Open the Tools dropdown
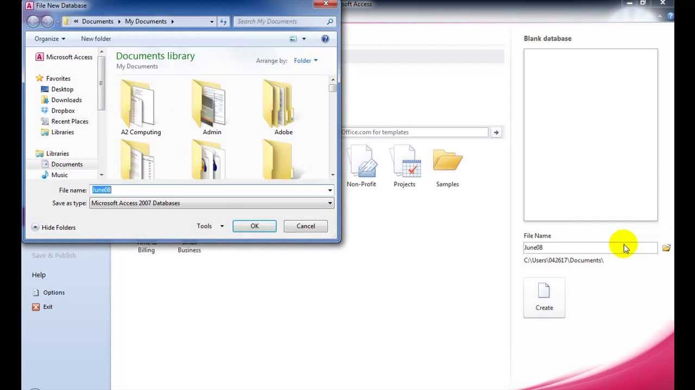The height and width of the screenshot is (390, 695). click(210, 226)
